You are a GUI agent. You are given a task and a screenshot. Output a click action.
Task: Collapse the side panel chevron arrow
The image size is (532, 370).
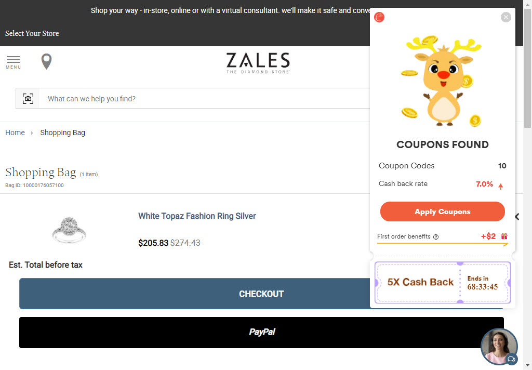517,217
